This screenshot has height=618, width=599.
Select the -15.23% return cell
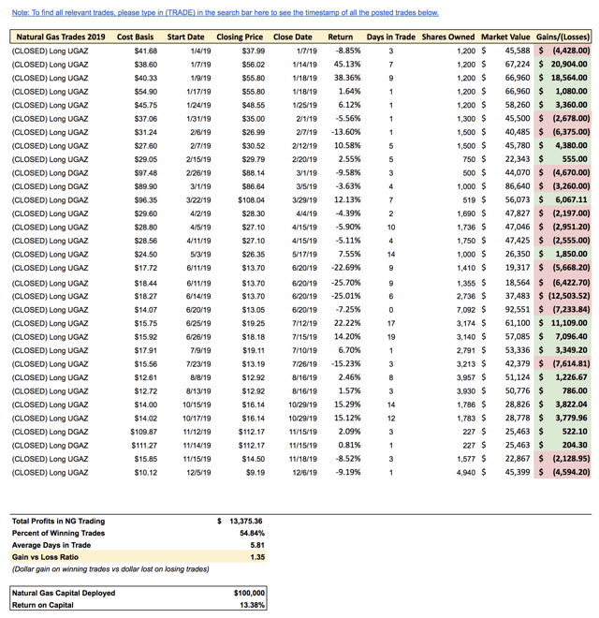[346, 364]
